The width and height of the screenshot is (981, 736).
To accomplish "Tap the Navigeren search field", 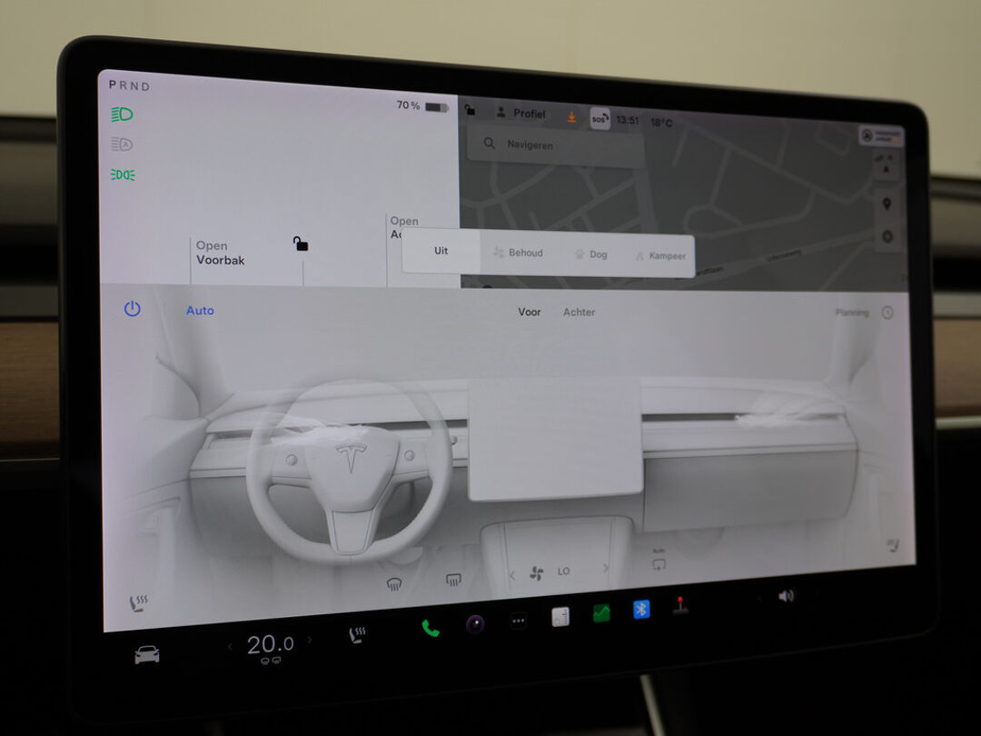I will tap(556, 145).
